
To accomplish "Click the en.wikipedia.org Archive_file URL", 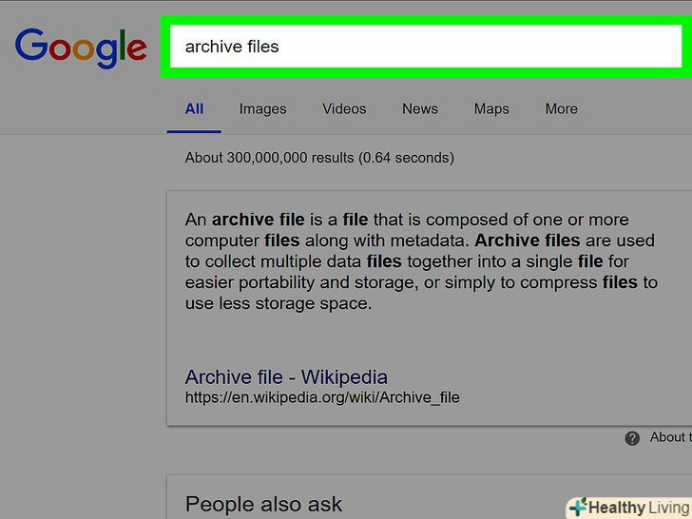I will 322,397.
